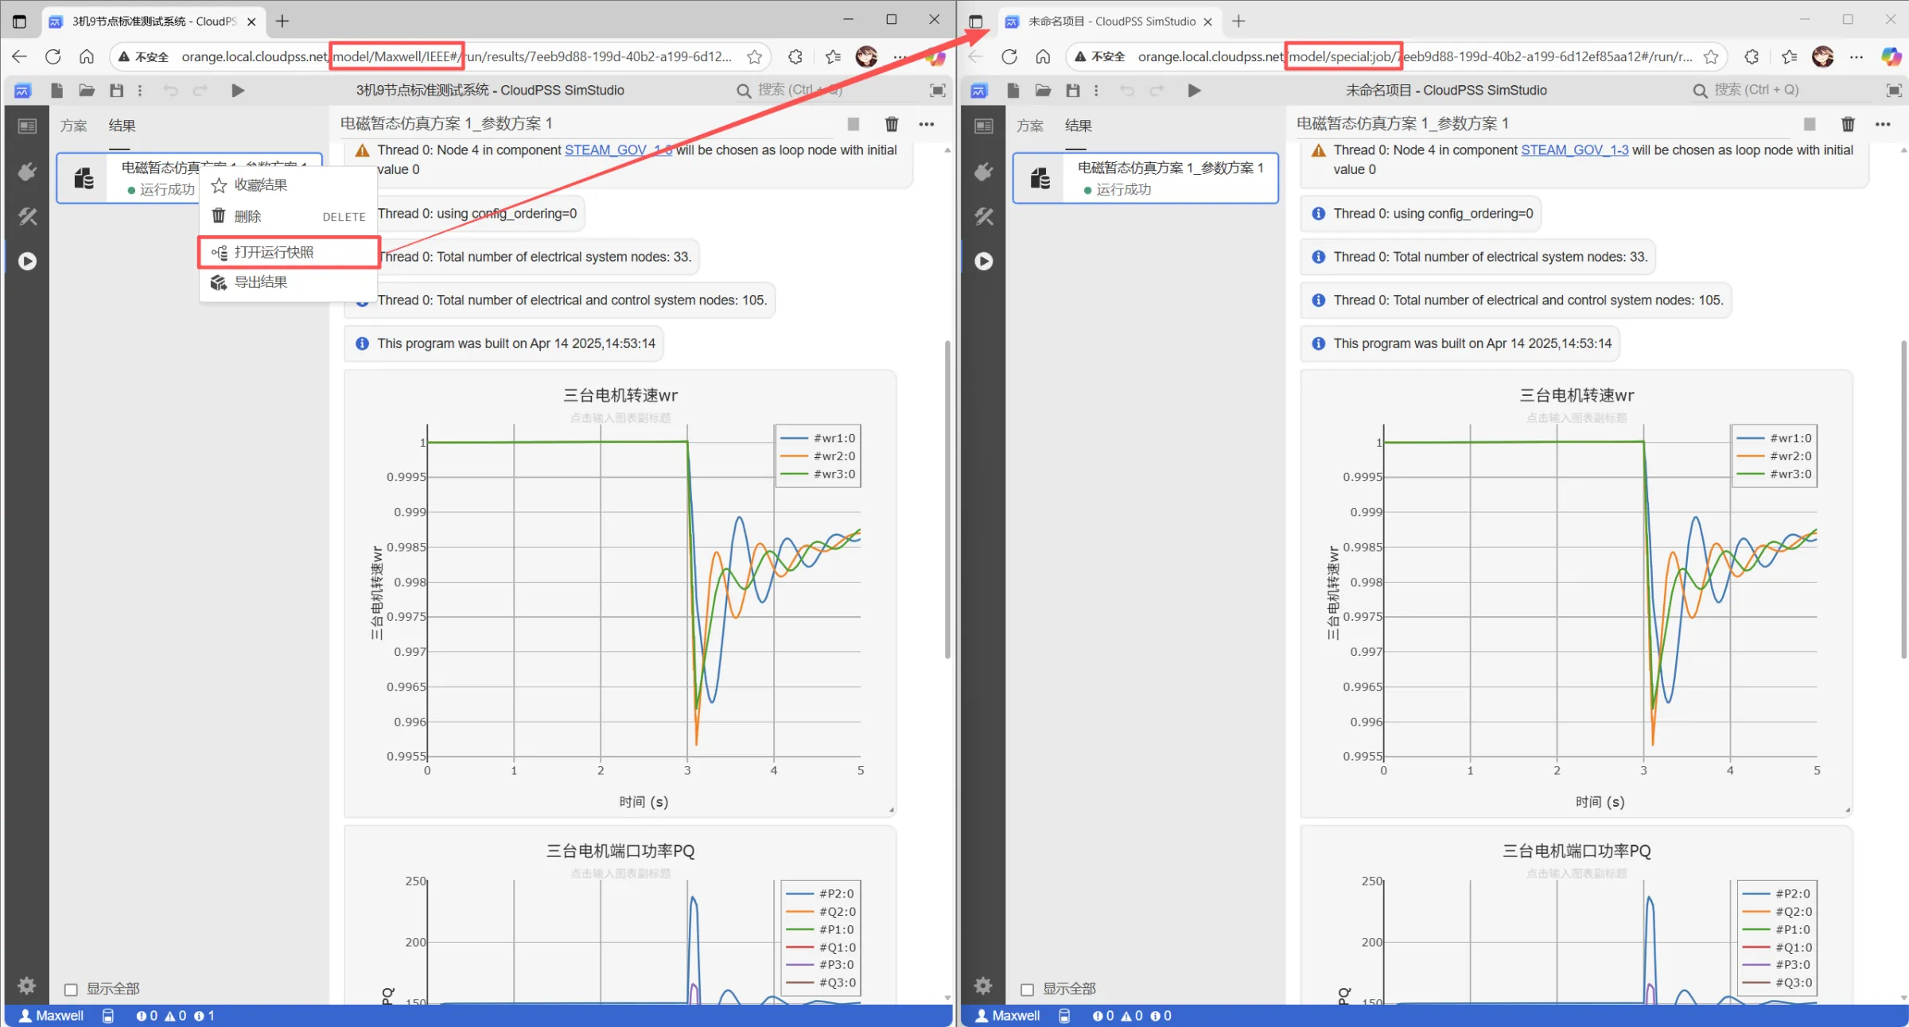Screen dimensions: 1909x1027
Task: Open STEAM_GOV_1-3 link in right window
Action: coord(1574,150)
